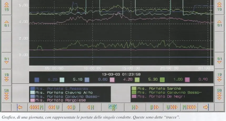The height and width of the screenshot is (121, 226).
Task: Click the value 5.30 in the readout row
Action: click(x=153, y=79)
